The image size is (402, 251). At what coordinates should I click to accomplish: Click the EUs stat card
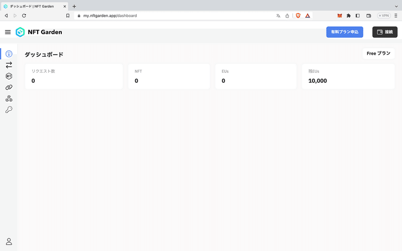pyautogui.click(x=256, y=76)
